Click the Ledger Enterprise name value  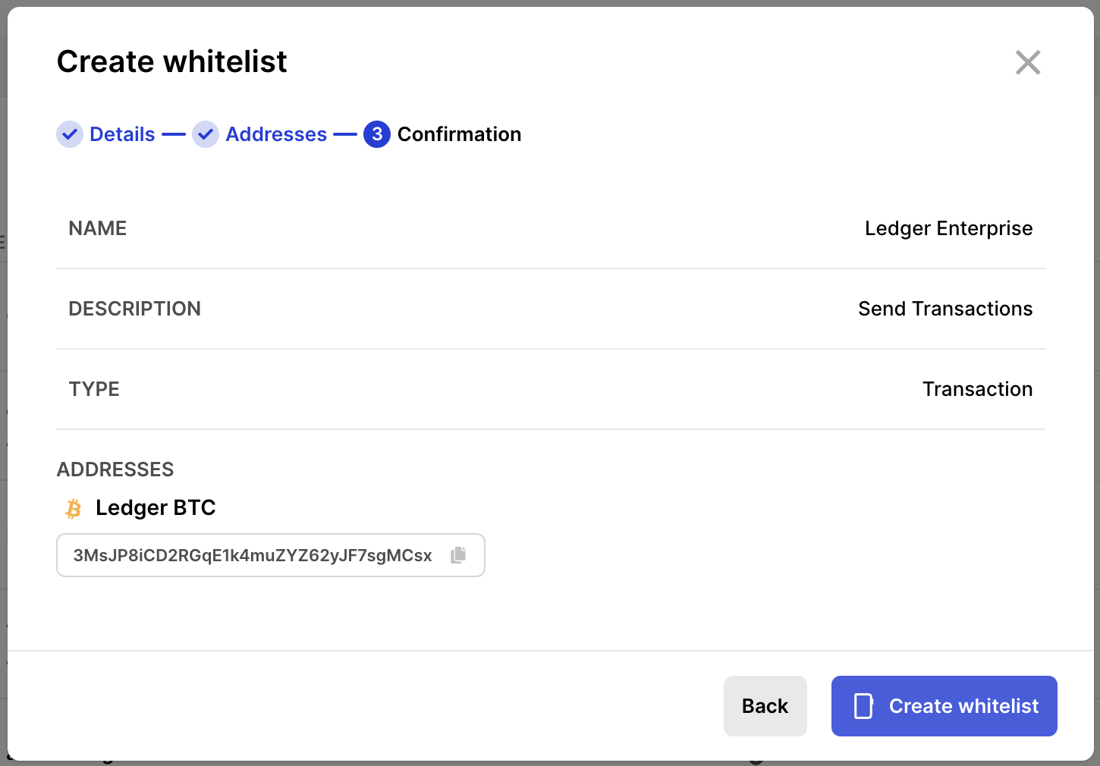coord(948,228)
